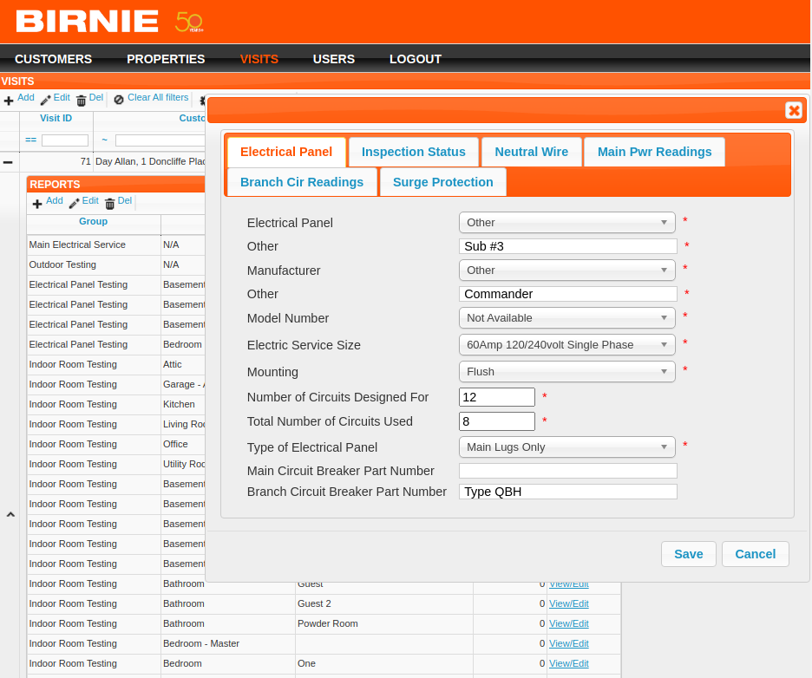The height and width of the screenshot is (678, 812).
Task: Open View/Edit link for Powder Room
Action: click(568, 623)
